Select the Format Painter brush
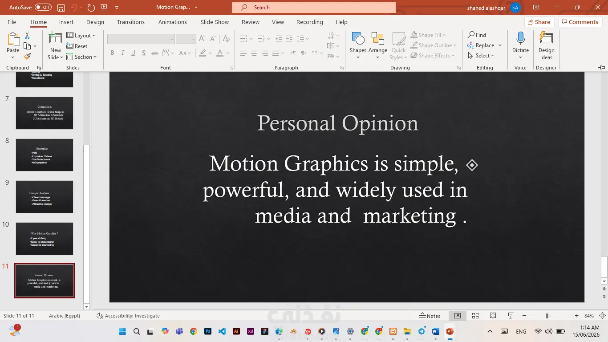 tap(27, 57)
